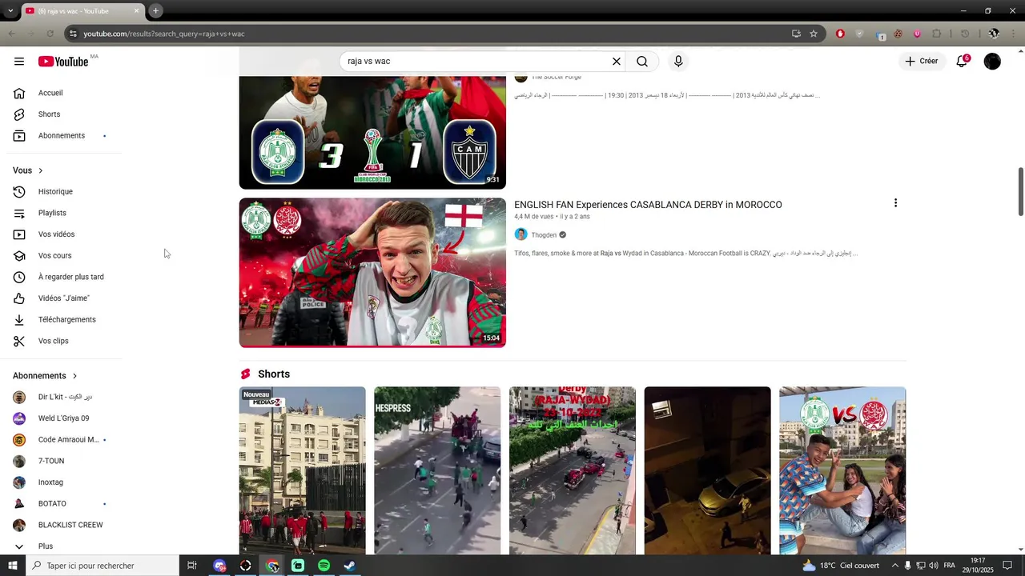Open the taskbar clock showing 19:17
Screen dimensions: 1025x576
[x=978, y=566]
